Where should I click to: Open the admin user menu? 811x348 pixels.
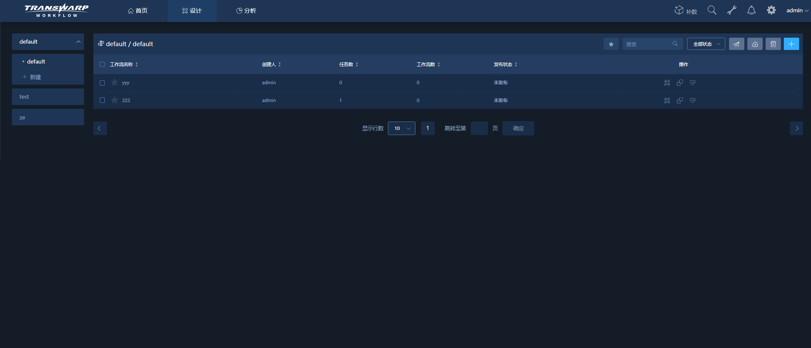[x=797, y=10]
